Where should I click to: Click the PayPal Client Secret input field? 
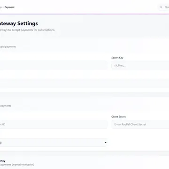[140, 124]
